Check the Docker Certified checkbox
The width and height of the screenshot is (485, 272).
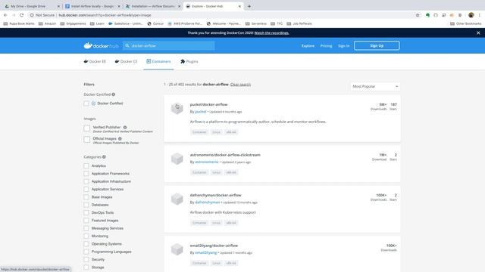point(86,104)
